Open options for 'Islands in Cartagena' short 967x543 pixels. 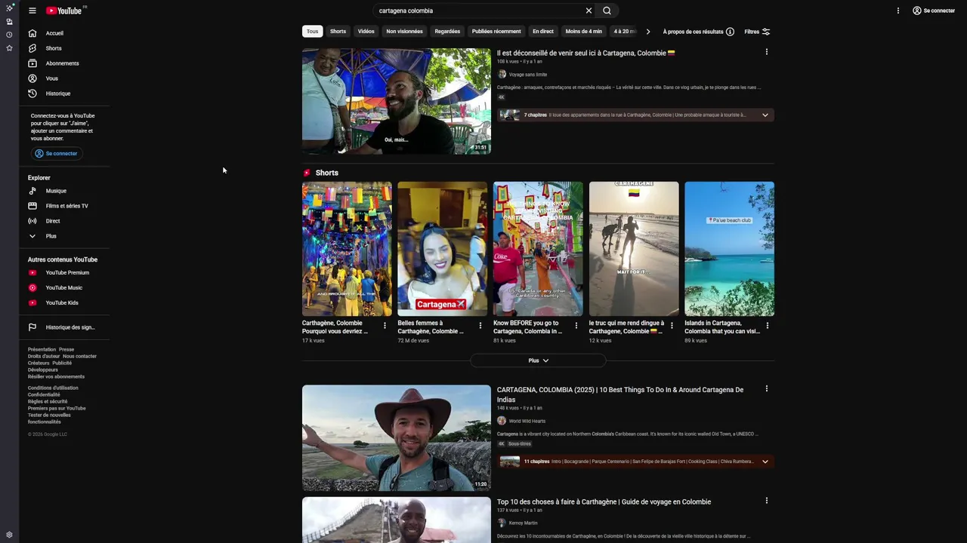[767, 326]
